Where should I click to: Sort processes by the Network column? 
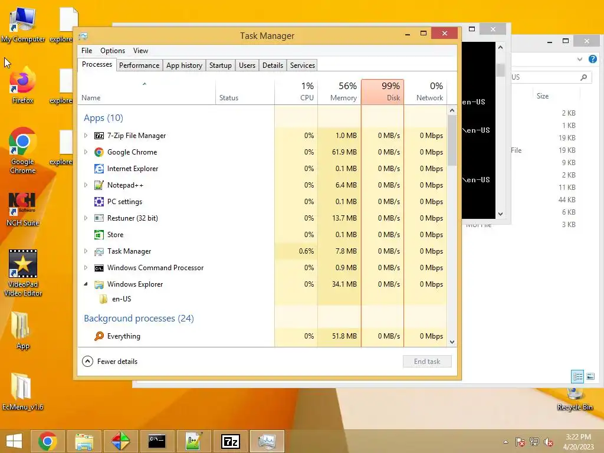click(426, 91)
